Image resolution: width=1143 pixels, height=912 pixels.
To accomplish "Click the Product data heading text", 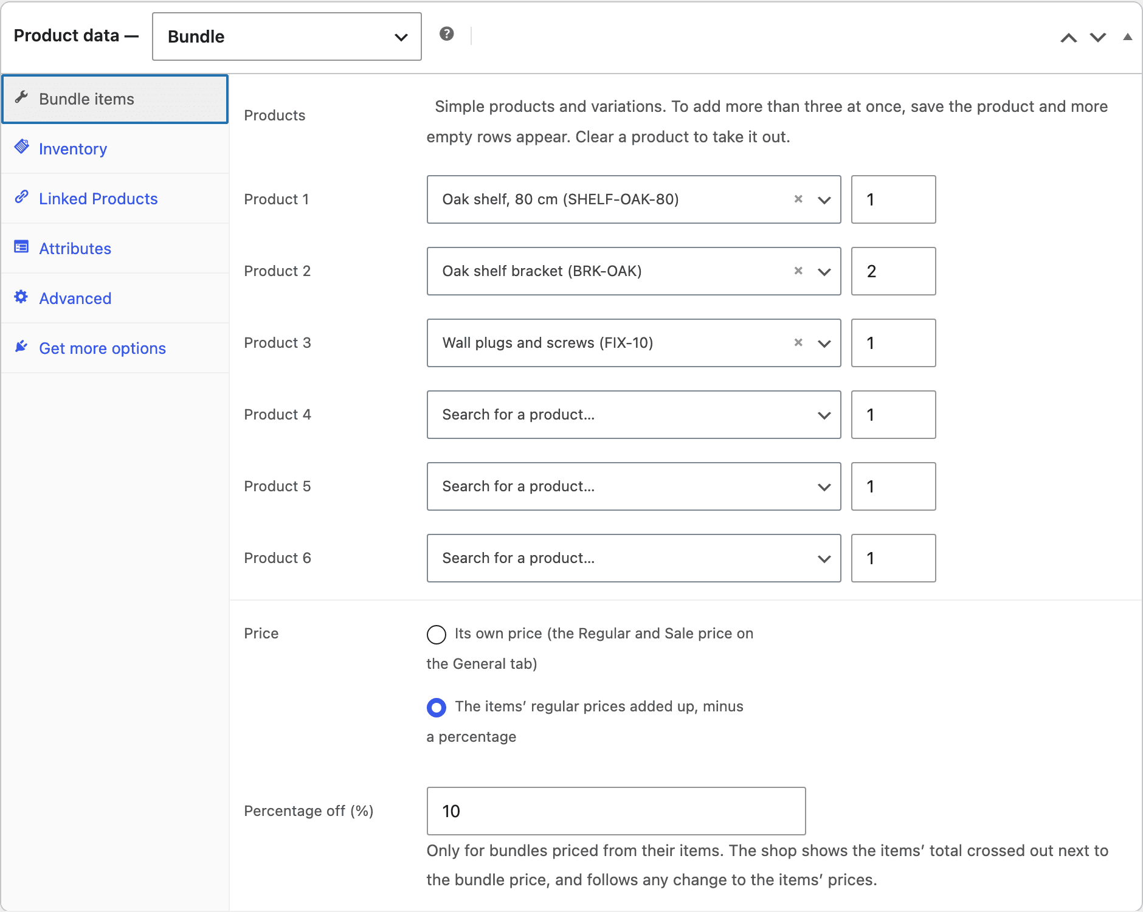I will click(x=66, y=36).
